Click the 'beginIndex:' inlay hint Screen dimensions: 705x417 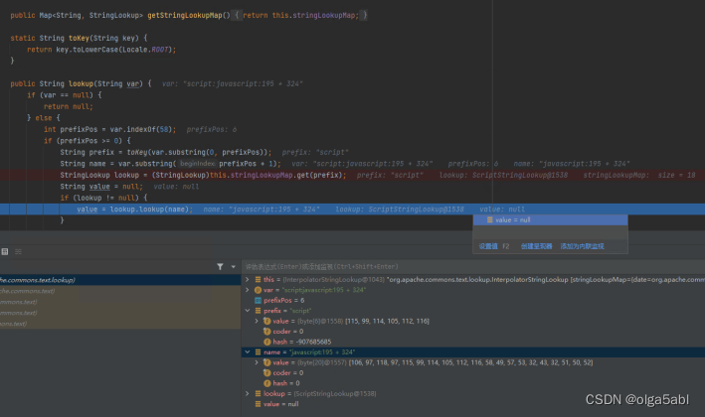click(198, 164)
